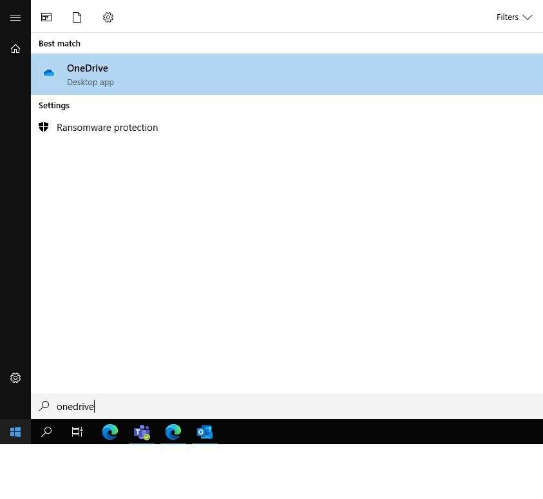The width and height of the screenshot is (543, 499).
Task: Open the Windows Start button
Action: coord(15,432)
